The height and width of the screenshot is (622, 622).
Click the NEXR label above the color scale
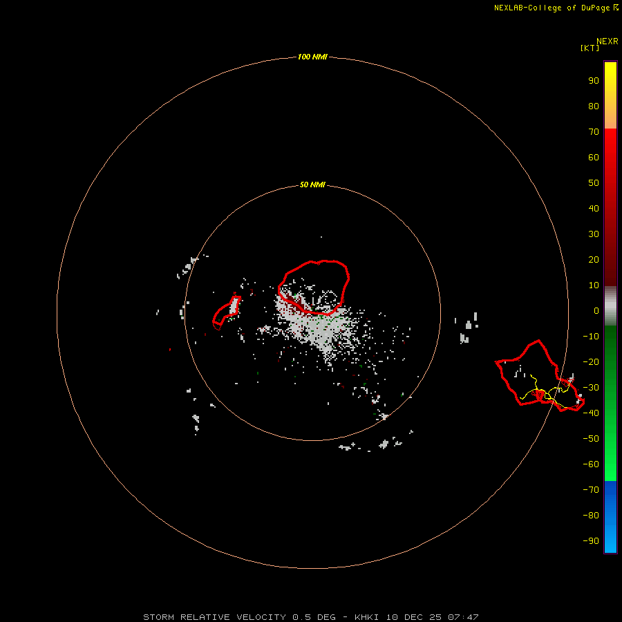607,41
